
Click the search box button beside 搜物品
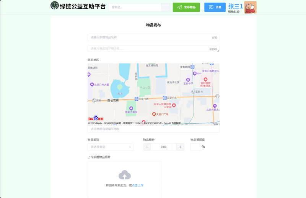pyautogui.click(x=166, y=7)
